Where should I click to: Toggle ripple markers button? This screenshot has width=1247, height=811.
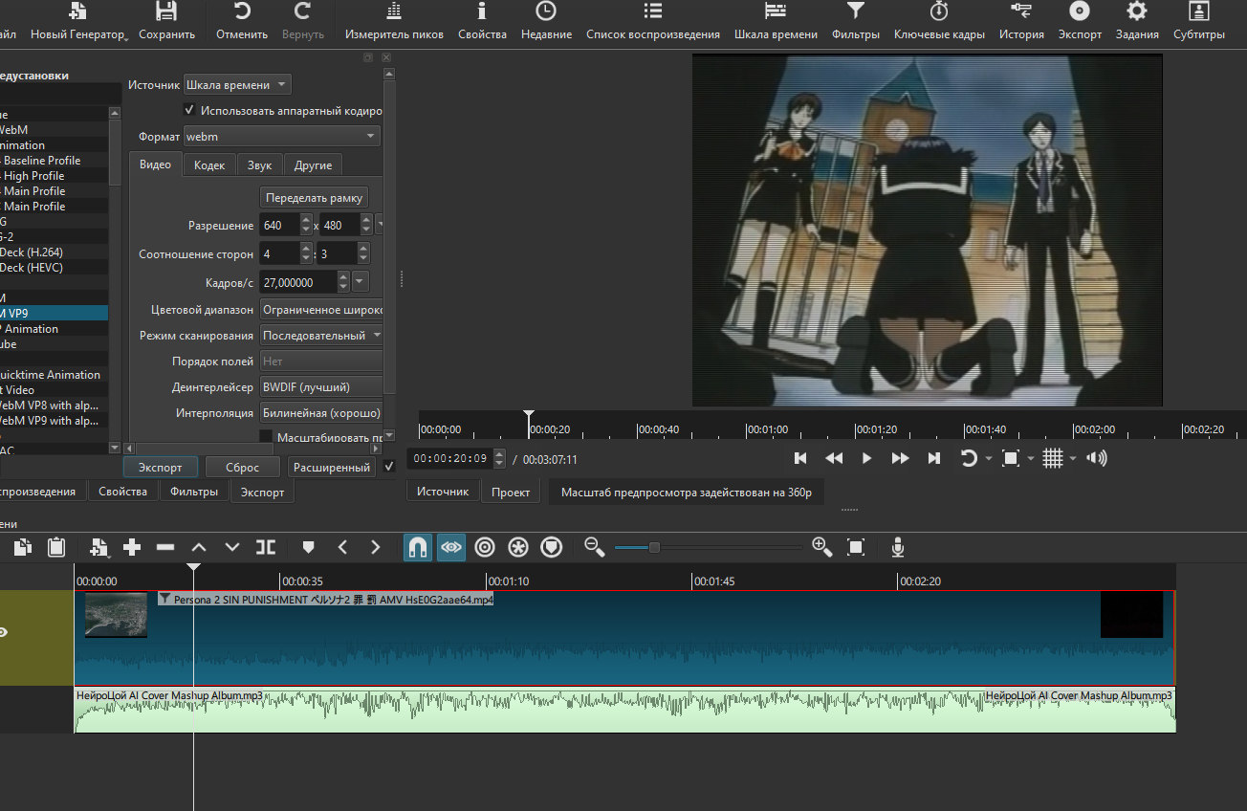point(552,547)
